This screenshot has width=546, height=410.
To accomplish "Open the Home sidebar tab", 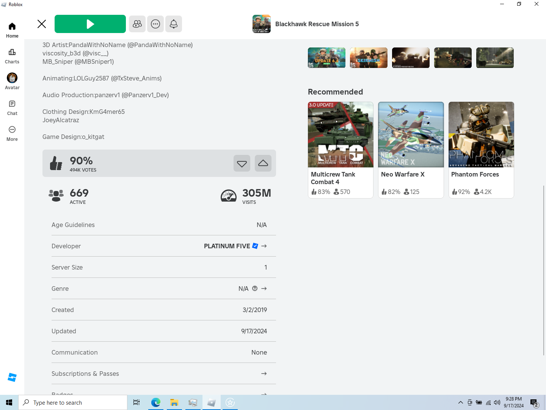I will 12,30.
